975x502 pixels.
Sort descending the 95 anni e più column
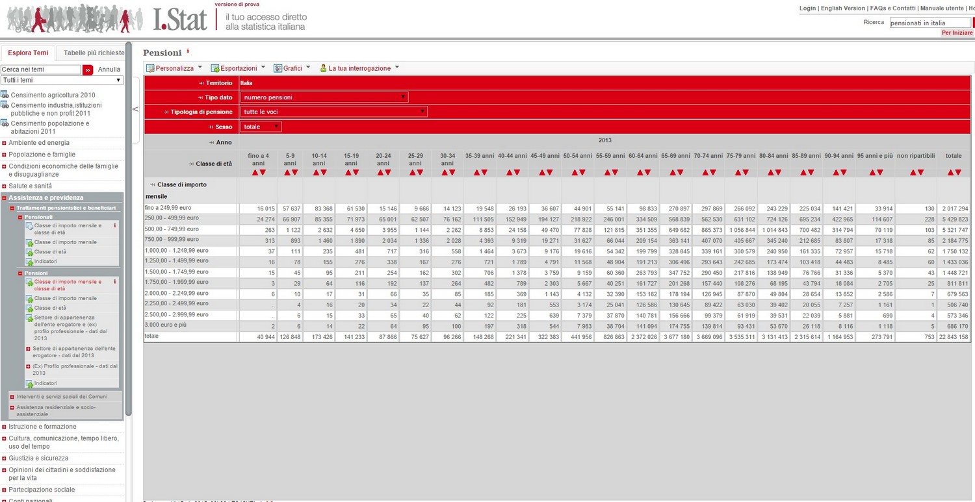879,172
